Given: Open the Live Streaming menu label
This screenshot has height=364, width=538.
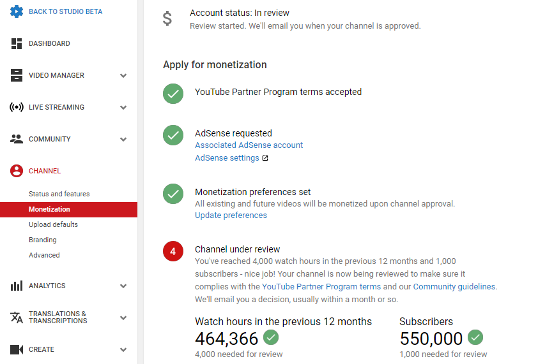Looking at the screenshot, I should point(56,107).
